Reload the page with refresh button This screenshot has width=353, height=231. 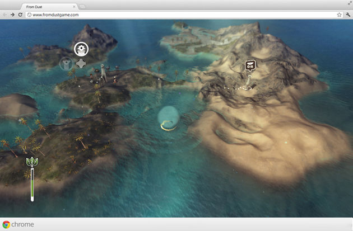20,15
